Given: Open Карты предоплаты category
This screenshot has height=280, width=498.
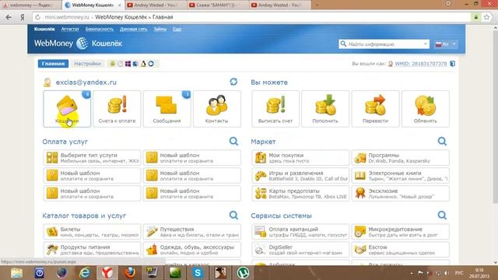Looking at the screenshot, I should coord(300,194).
